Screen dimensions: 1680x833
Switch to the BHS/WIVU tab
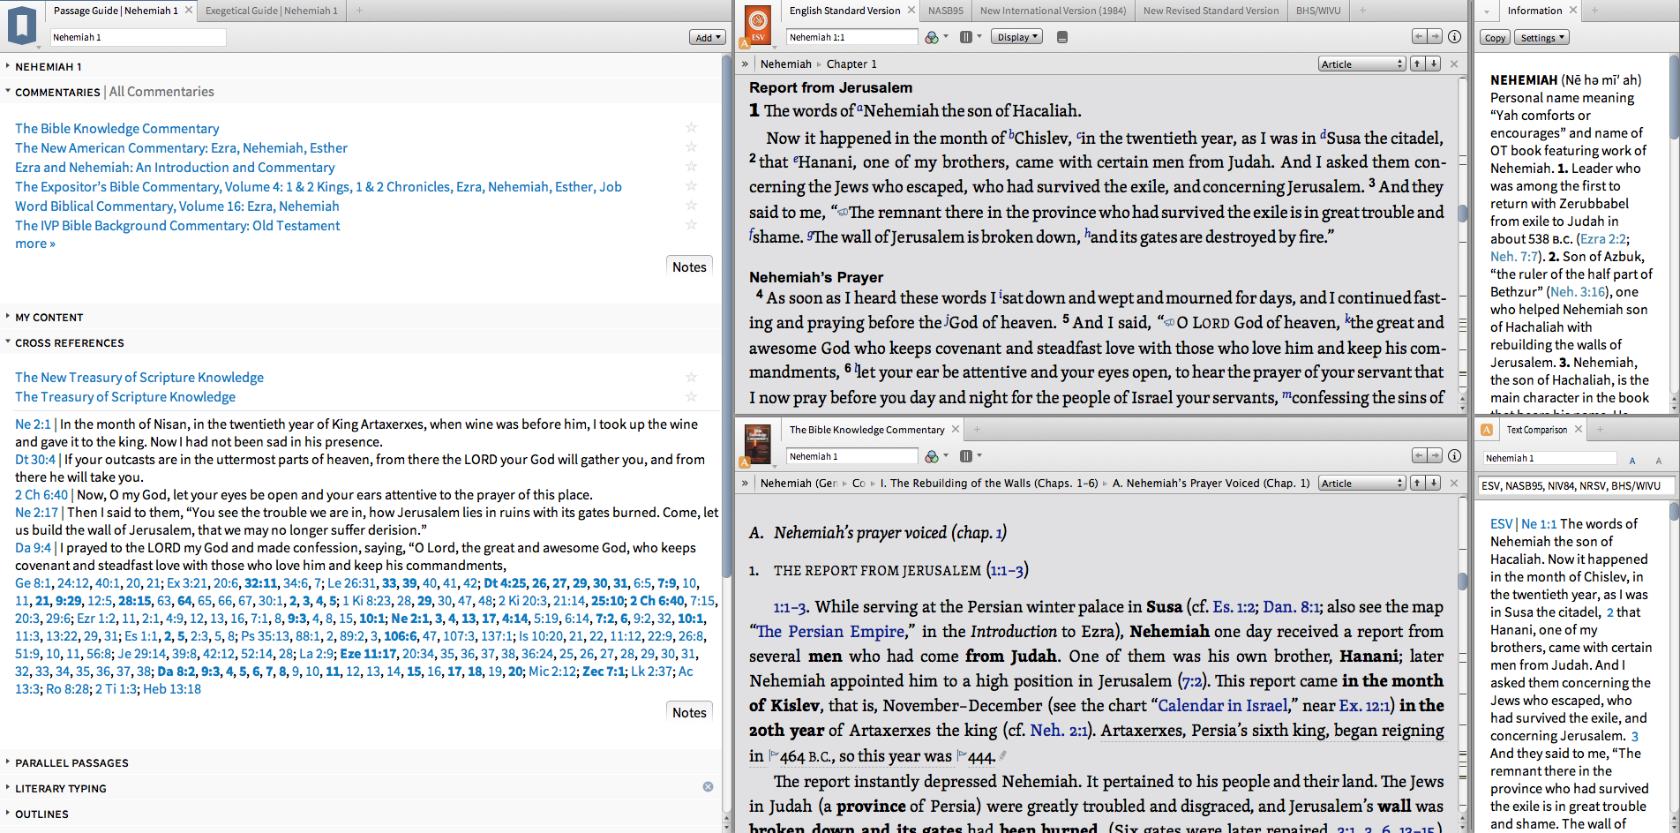point(1318,11)
